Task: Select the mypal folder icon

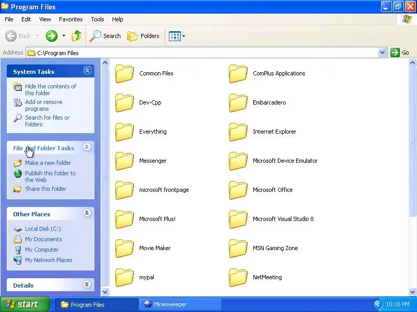Action: [125, 278]
